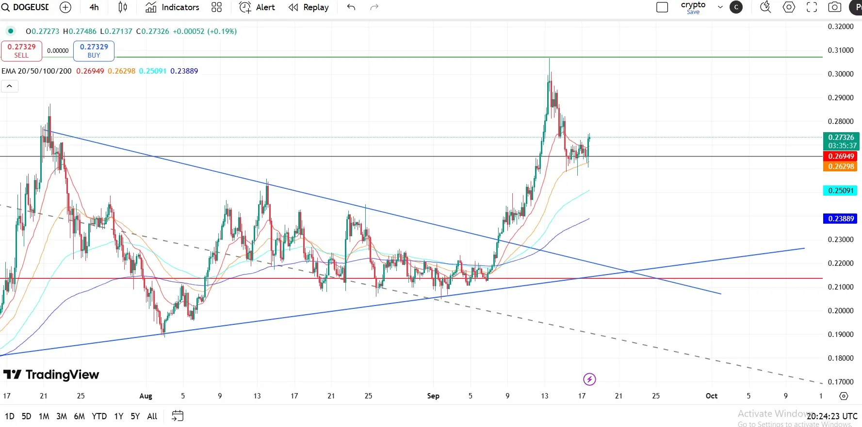Redo the last chart action
This screenshot has height=427, width=862.
(374, 7)
